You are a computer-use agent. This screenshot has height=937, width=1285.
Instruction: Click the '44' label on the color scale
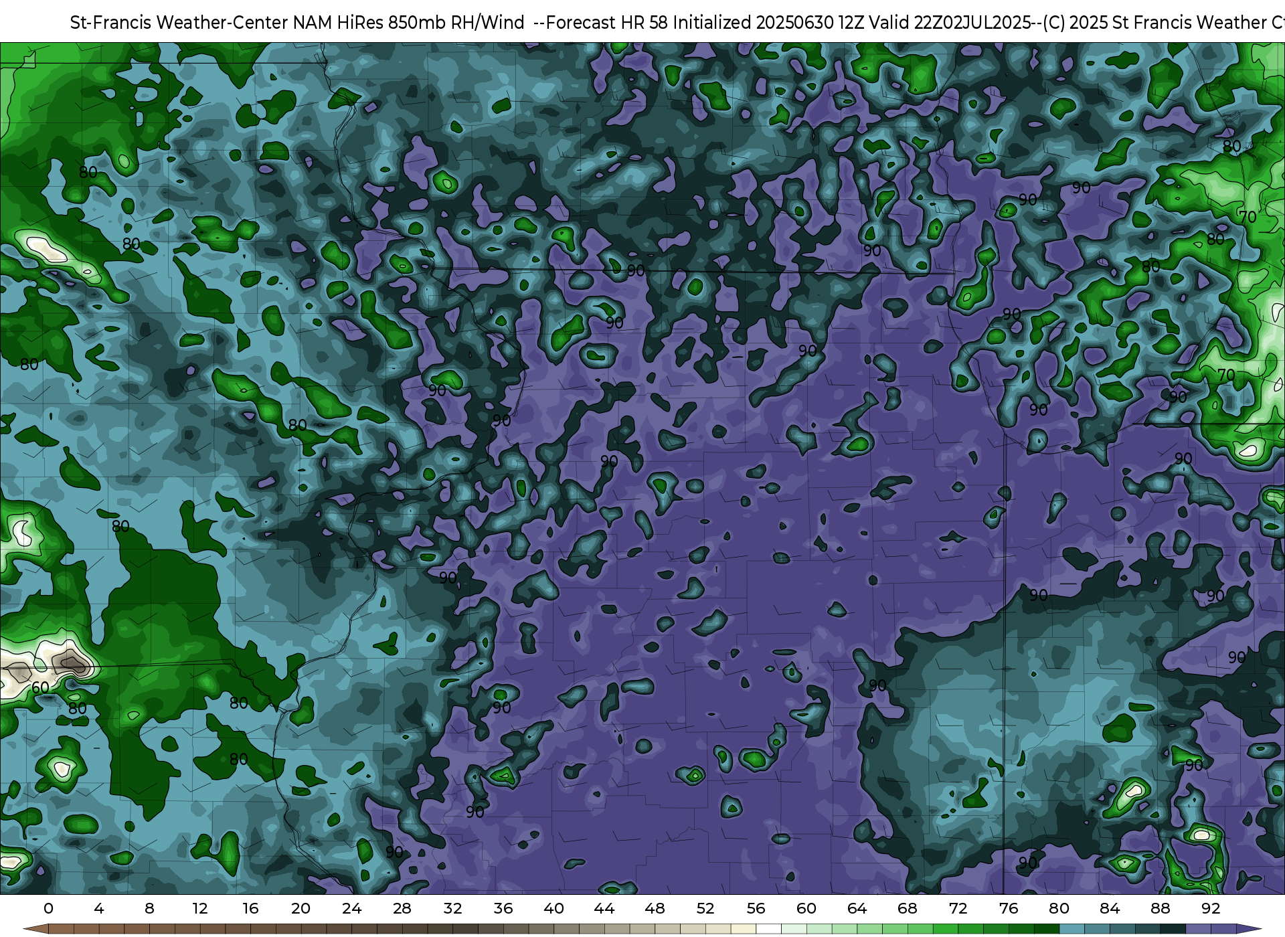tap(604, 908)
